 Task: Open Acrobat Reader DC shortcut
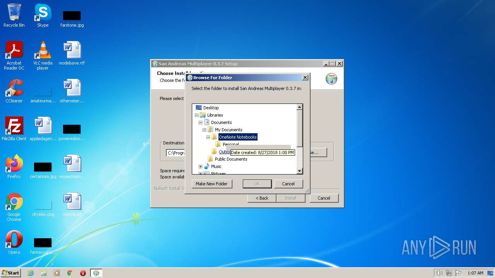pos(14,56)
